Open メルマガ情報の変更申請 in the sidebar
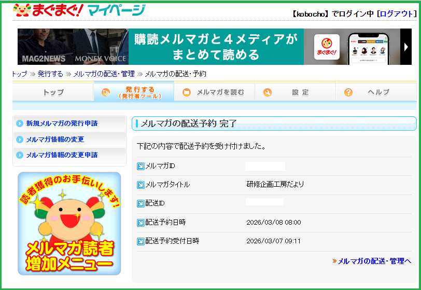 [x=62, y=155]
